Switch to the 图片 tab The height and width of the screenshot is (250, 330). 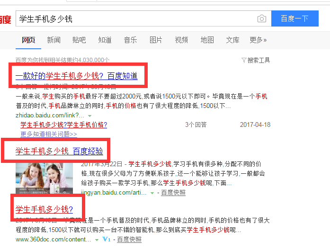point(156,40)
